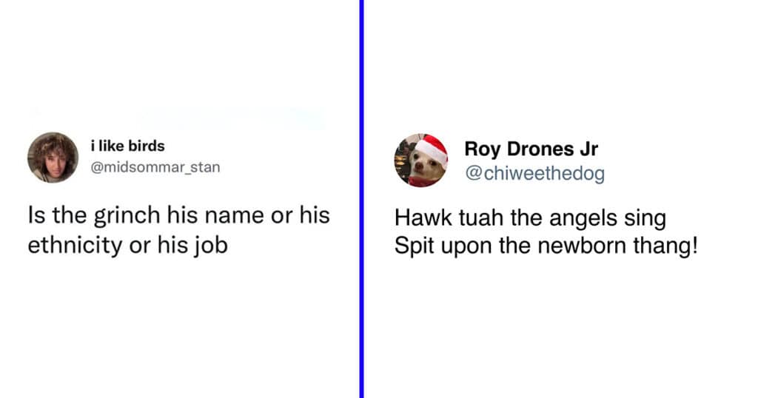This screenshot has width=758, height=398.
Task: Select the line "ethnicity or his job"
Action: pos(127,246)
